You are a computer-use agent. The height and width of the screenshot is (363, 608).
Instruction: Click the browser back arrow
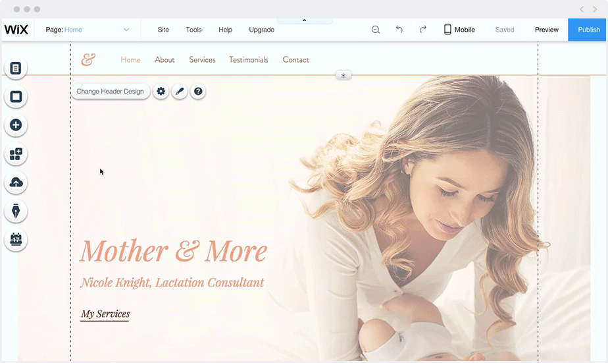tap(582, 9)
